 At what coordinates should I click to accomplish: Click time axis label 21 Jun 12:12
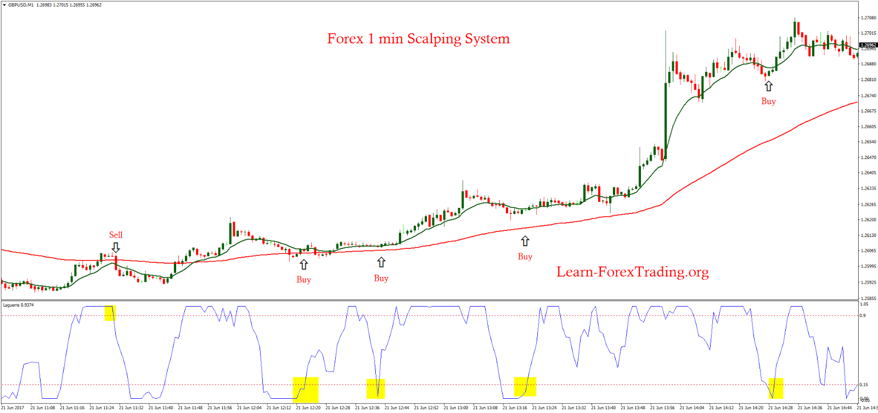click(x=279, y=408)
